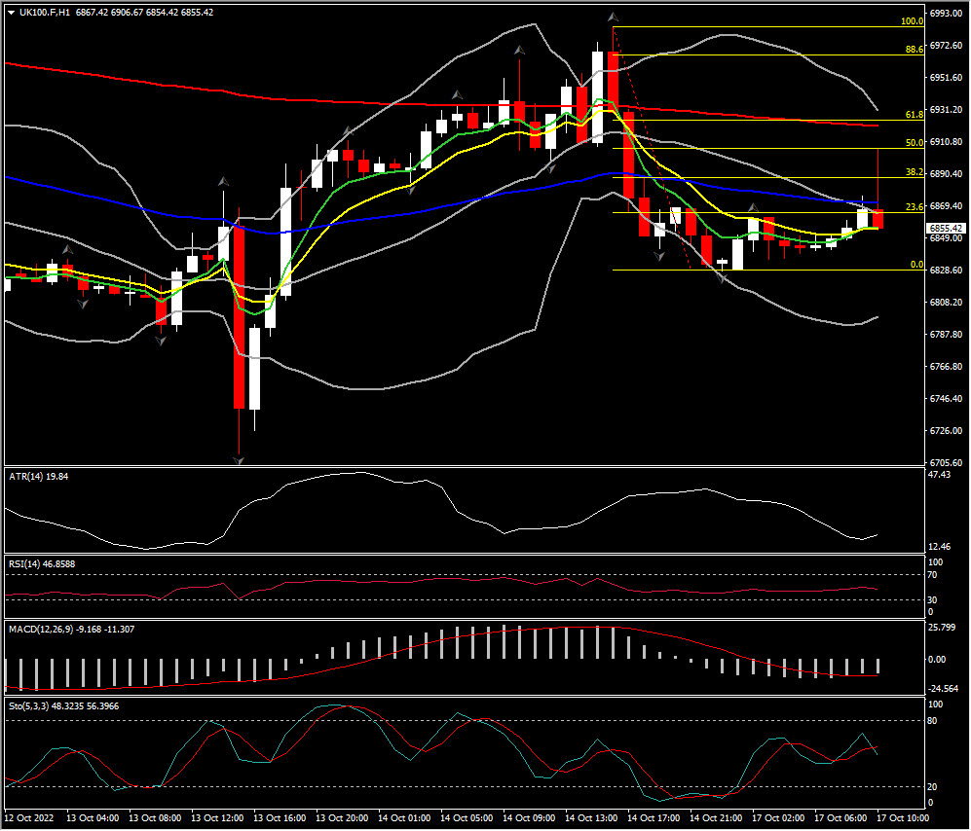Select the 88.6 Fibonacci level label

913,49
